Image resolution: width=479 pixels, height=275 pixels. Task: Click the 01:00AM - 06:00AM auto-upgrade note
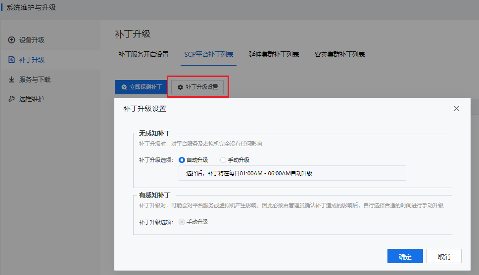[292, 173]
